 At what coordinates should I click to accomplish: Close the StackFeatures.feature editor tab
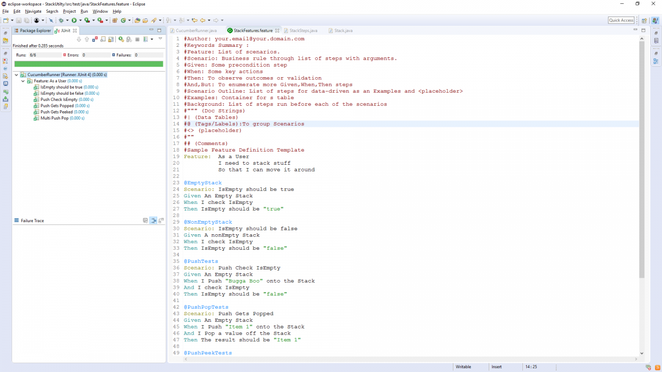tap(277, 30)
